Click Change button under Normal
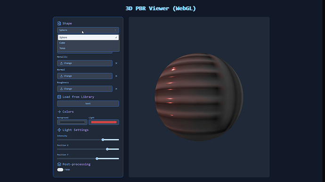 pos(85,76)
